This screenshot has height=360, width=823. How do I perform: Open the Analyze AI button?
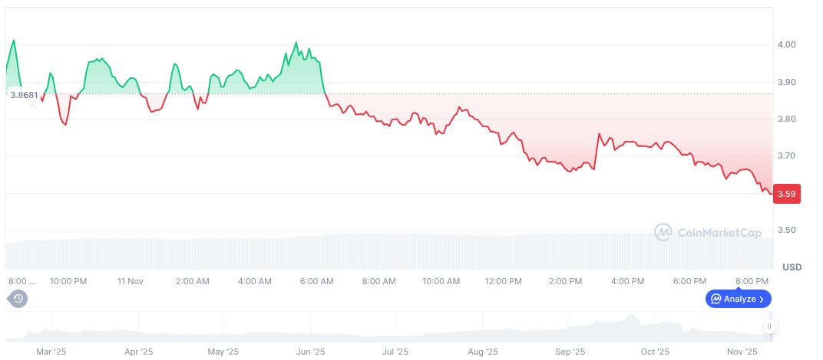[738, 299]
